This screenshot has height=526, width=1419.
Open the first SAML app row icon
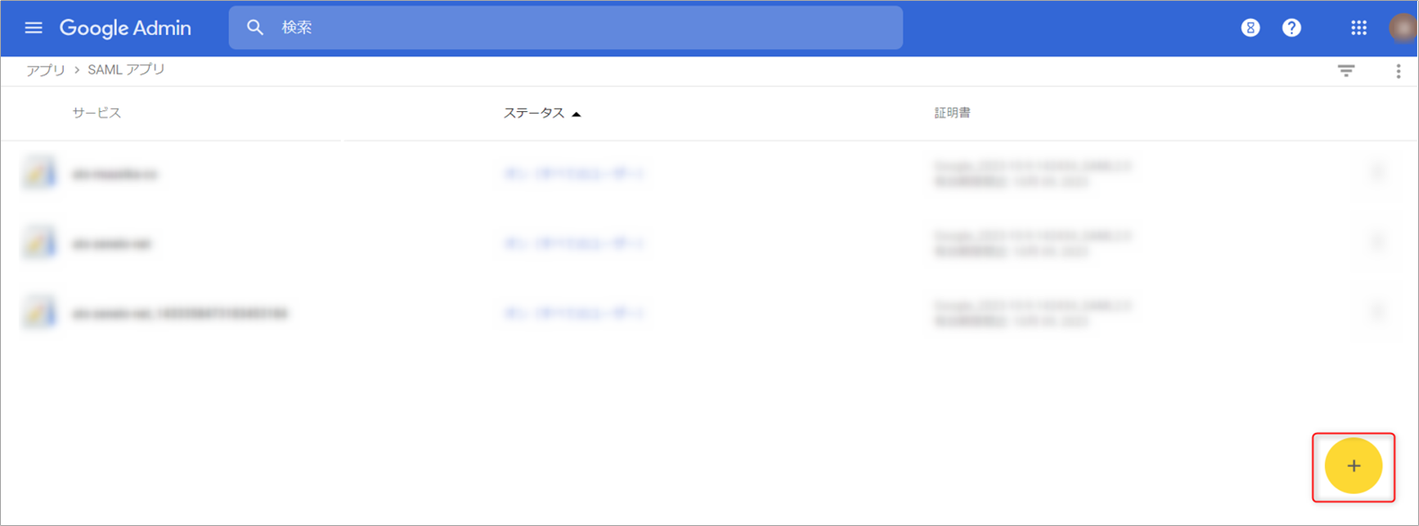(39, 173)
